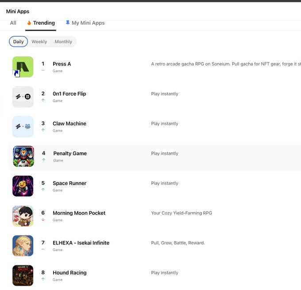
Task: Open the Claw Machine app icon
Action: click(23, 126)
